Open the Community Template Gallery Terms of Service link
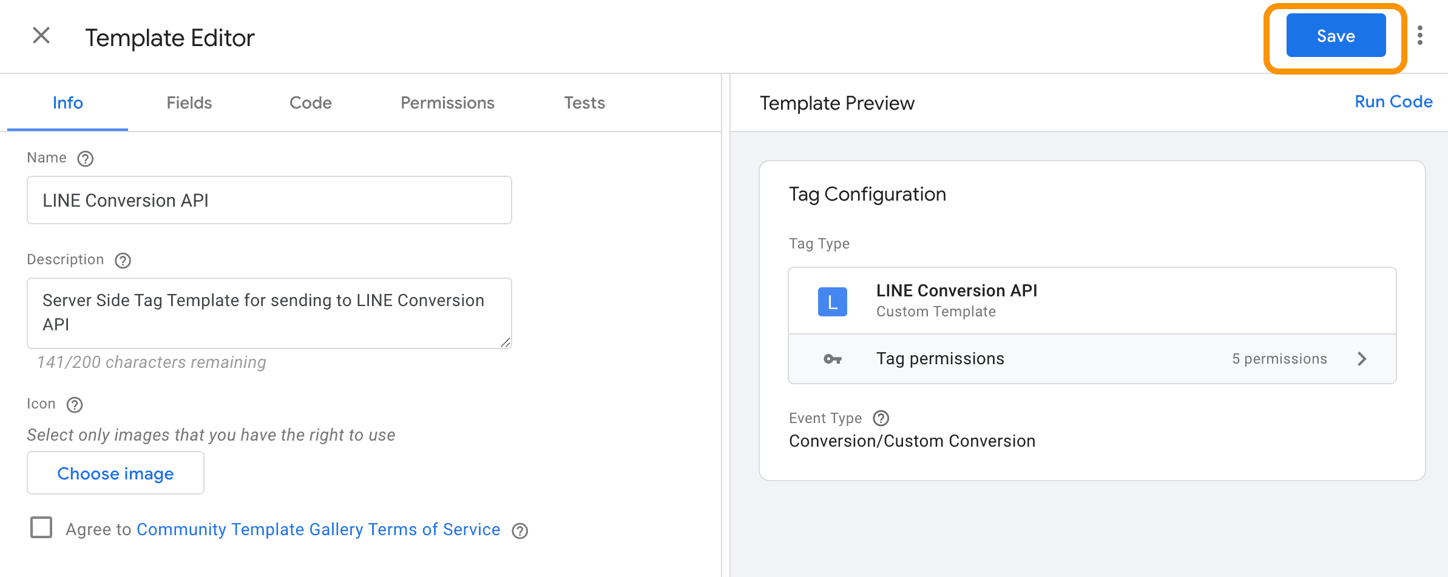This screenshot has height=577, width=1448. tap(319, 530)
